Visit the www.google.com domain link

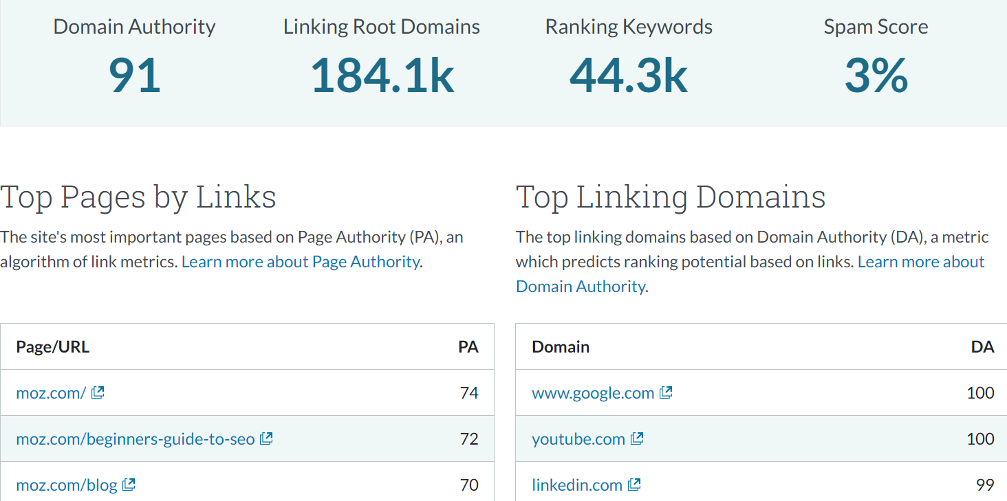click(x=593, y=393)
